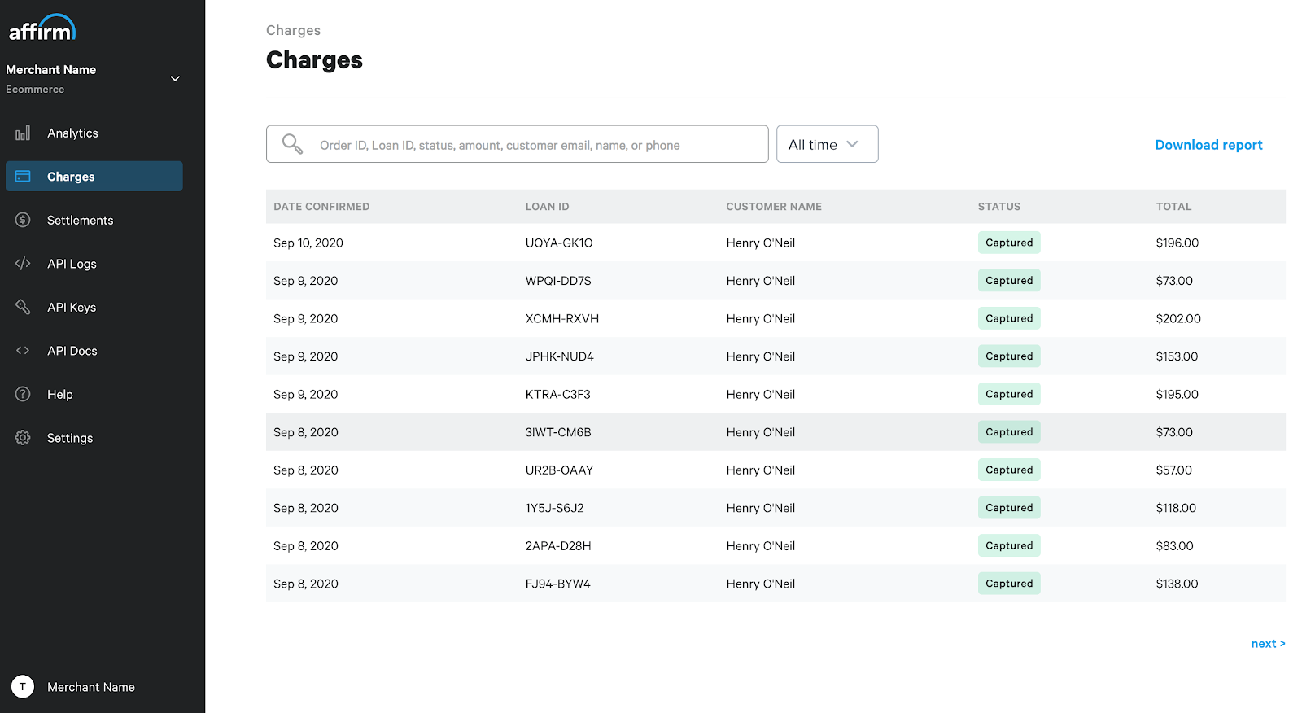This screenshot has height=713, width=1302.
Task: Open the Analytics menu item
Action: (72, 133)
